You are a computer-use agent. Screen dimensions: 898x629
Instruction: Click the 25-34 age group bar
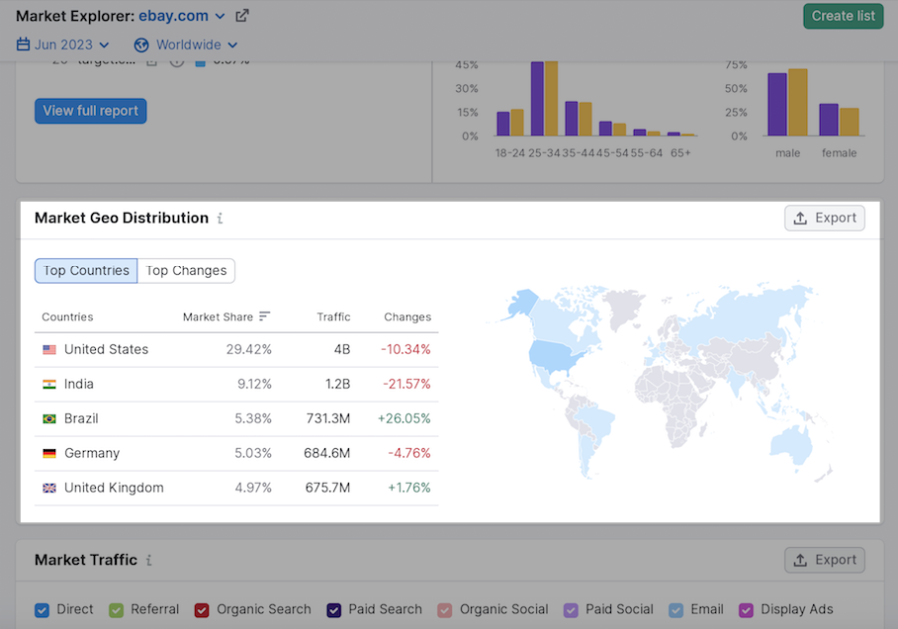544,99
